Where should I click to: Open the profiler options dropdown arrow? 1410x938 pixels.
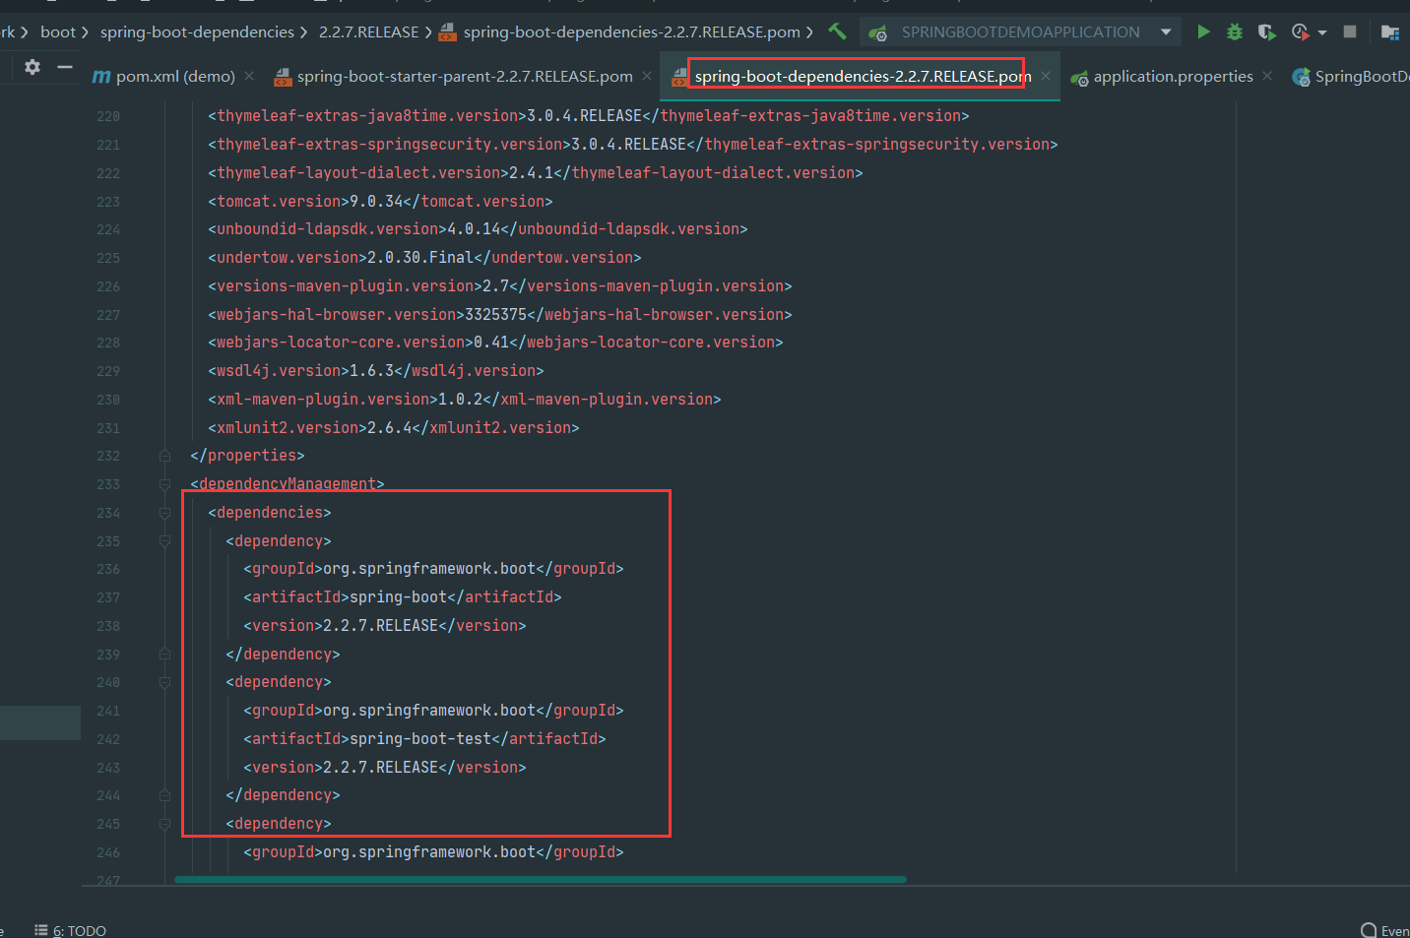coord(1322,32)
